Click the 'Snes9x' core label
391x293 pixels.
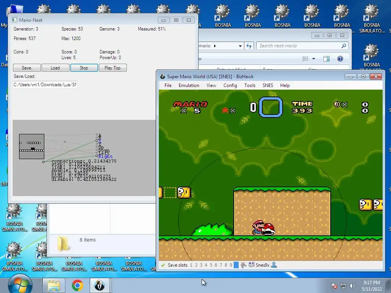click(263, 265)
